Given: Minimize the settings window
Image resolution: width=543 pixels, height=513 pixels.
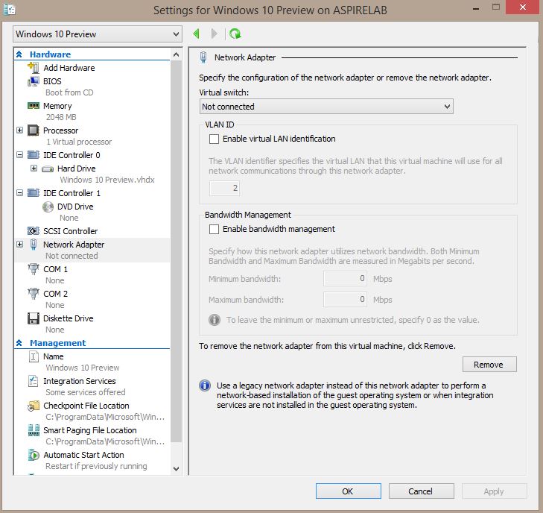Looking at the screenshot, I should [476, 7].
